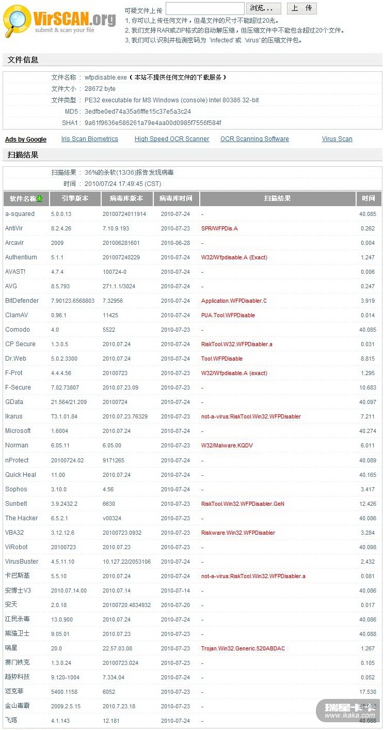
Task: Select the AntiVir result SPR/WFPDis.A
Action: point(219,228)
